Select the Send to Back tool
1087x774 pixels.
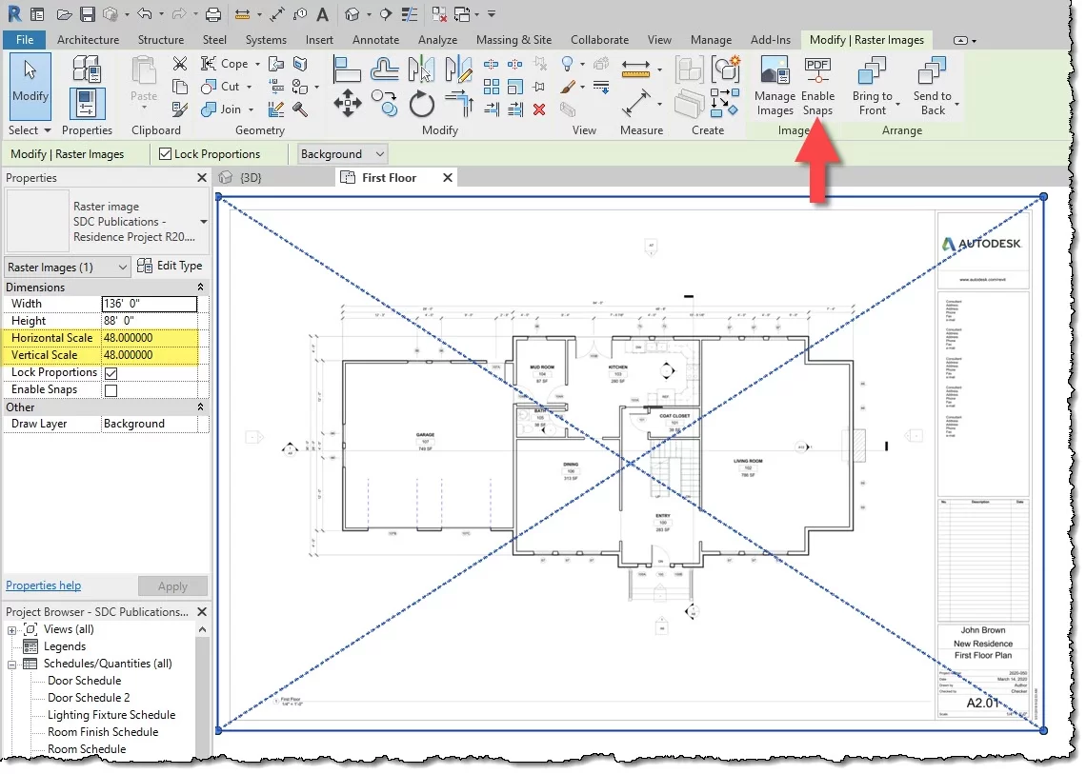pos(932,74)
